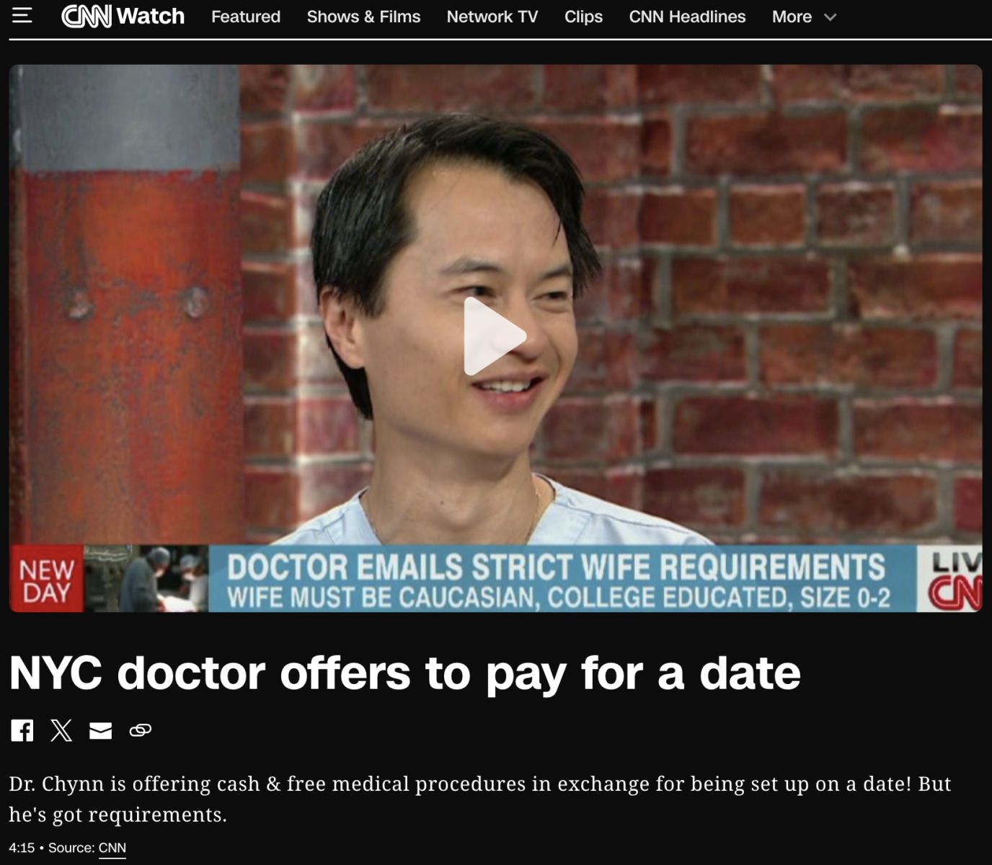The width and height of the screenshot is (992, 865).
Task: Copy the video link with chain icon
Action: (x=140, y=731)
